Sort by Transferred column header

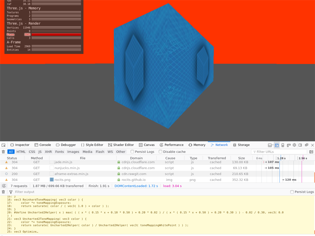(x=217, y=158)
